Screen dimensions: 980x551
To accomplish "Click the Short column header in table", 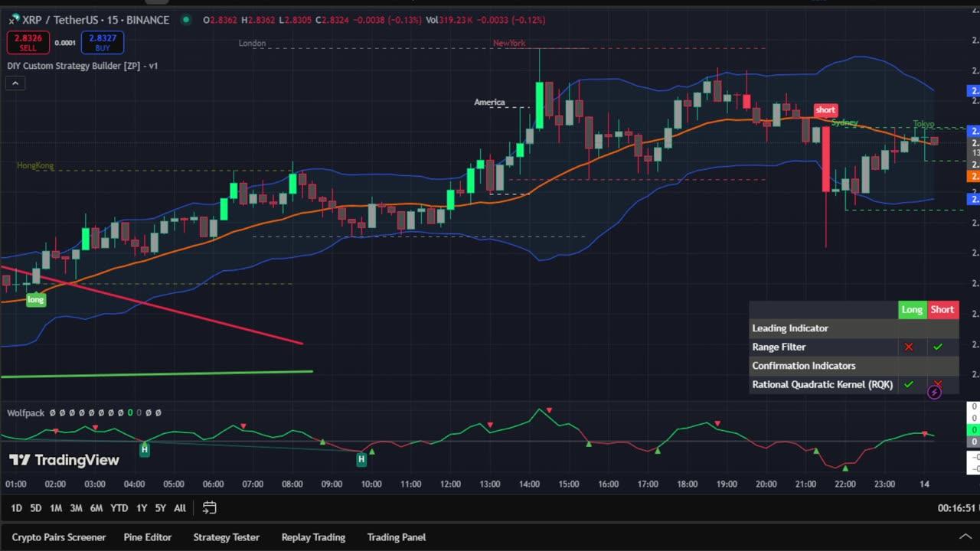I will point(942,310).
